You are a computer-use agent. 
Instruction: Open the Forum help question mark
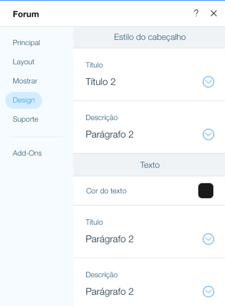(x=196, y=13)
